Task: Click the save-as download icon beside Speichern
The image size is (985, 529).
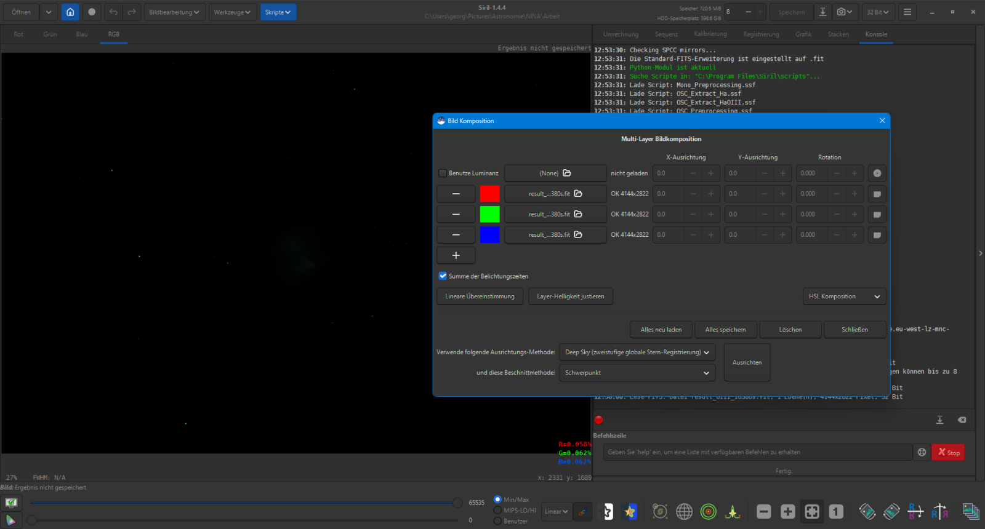Action: pos(822,12)
